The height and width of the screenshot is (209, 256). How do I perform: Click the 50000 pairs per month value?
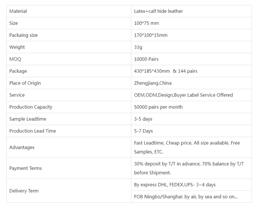[x=158, y=107]
